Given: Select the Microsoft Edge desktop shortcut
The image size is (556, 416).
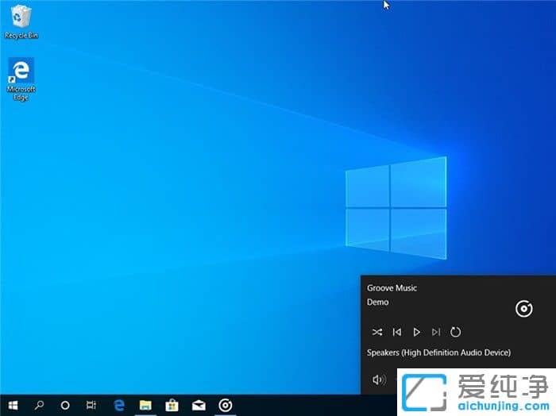Looking at the screenshot, I should point(21,79).
